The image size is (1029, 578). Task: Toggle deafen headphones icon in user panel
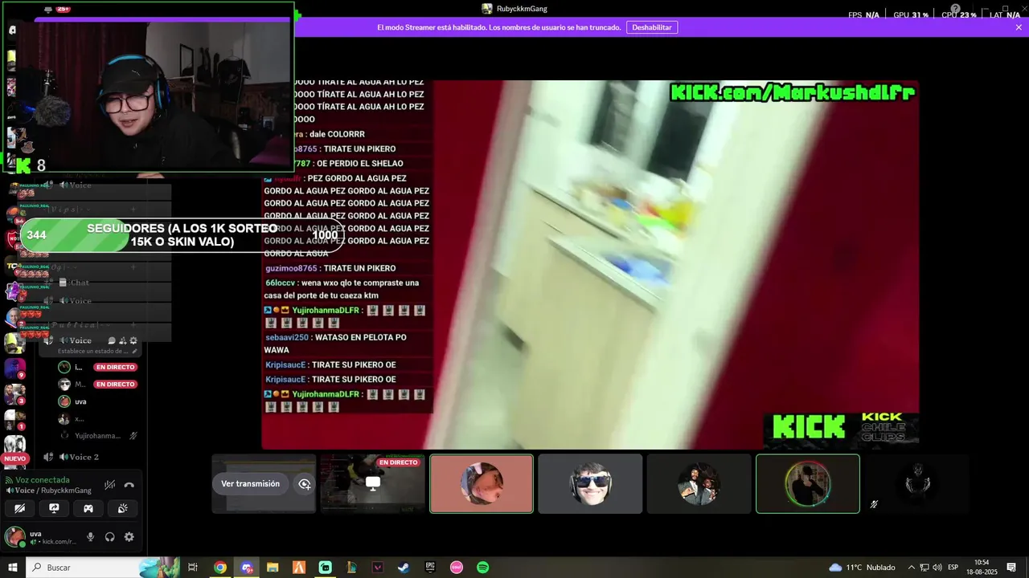(x=109, y=537)
